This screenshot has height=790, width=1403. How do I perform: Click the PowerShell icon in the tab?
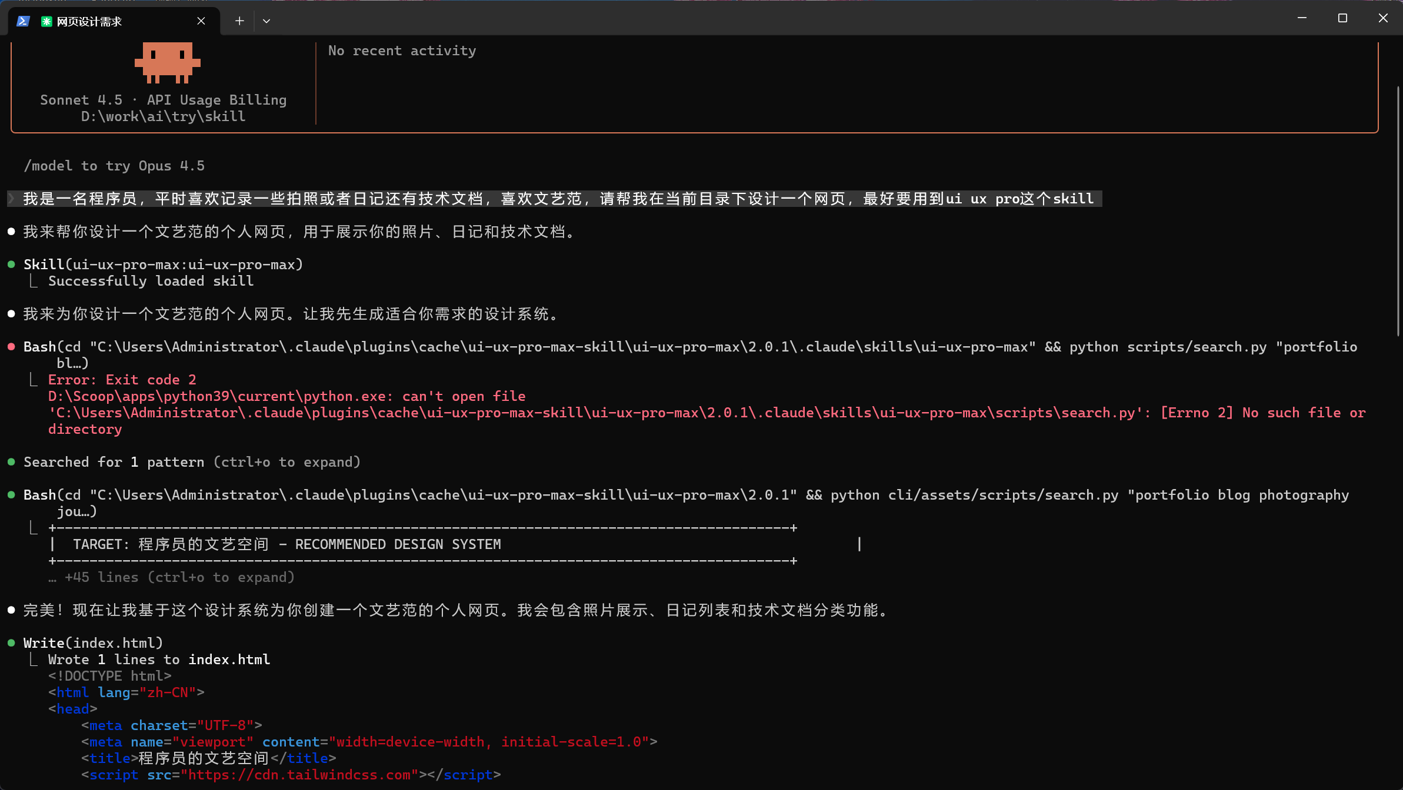23,21
